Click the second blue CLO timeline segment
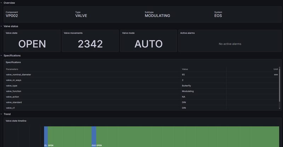Screen dimensions: 283x147 coord(94,136)
